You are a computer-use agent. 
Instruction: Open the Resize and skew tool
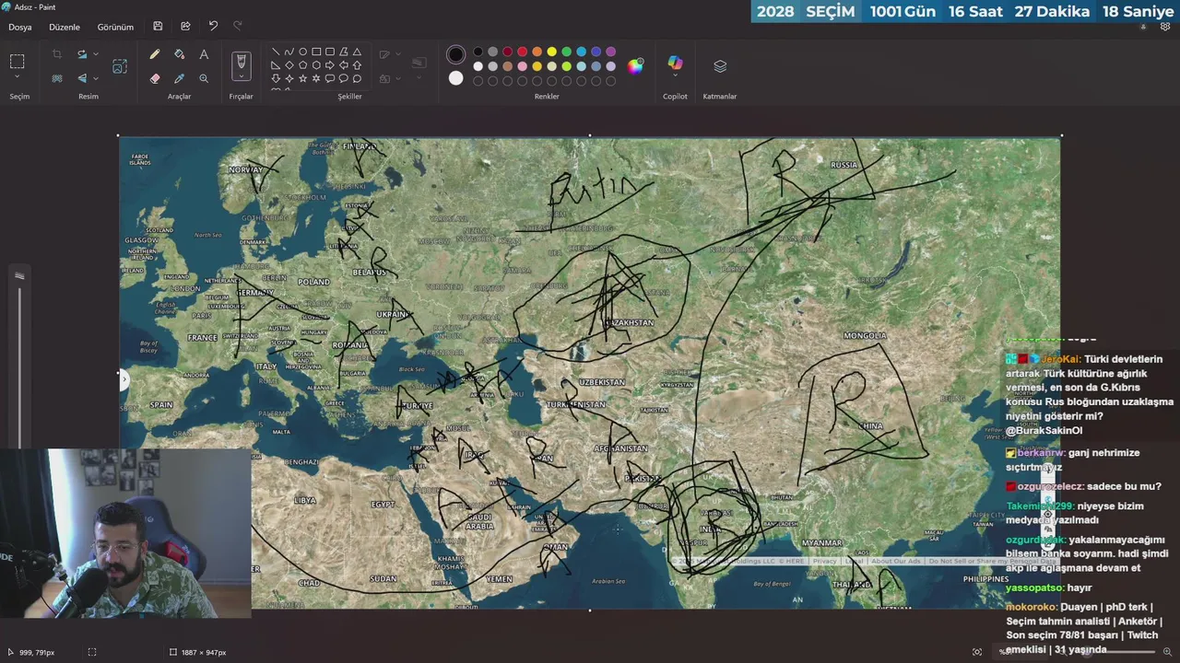[x=120, y=66]
